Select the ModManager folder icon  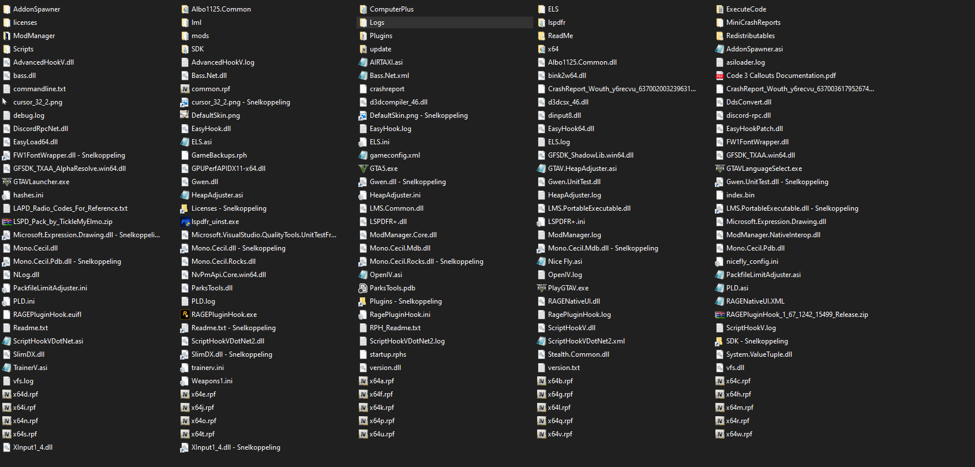coord(6,36)
